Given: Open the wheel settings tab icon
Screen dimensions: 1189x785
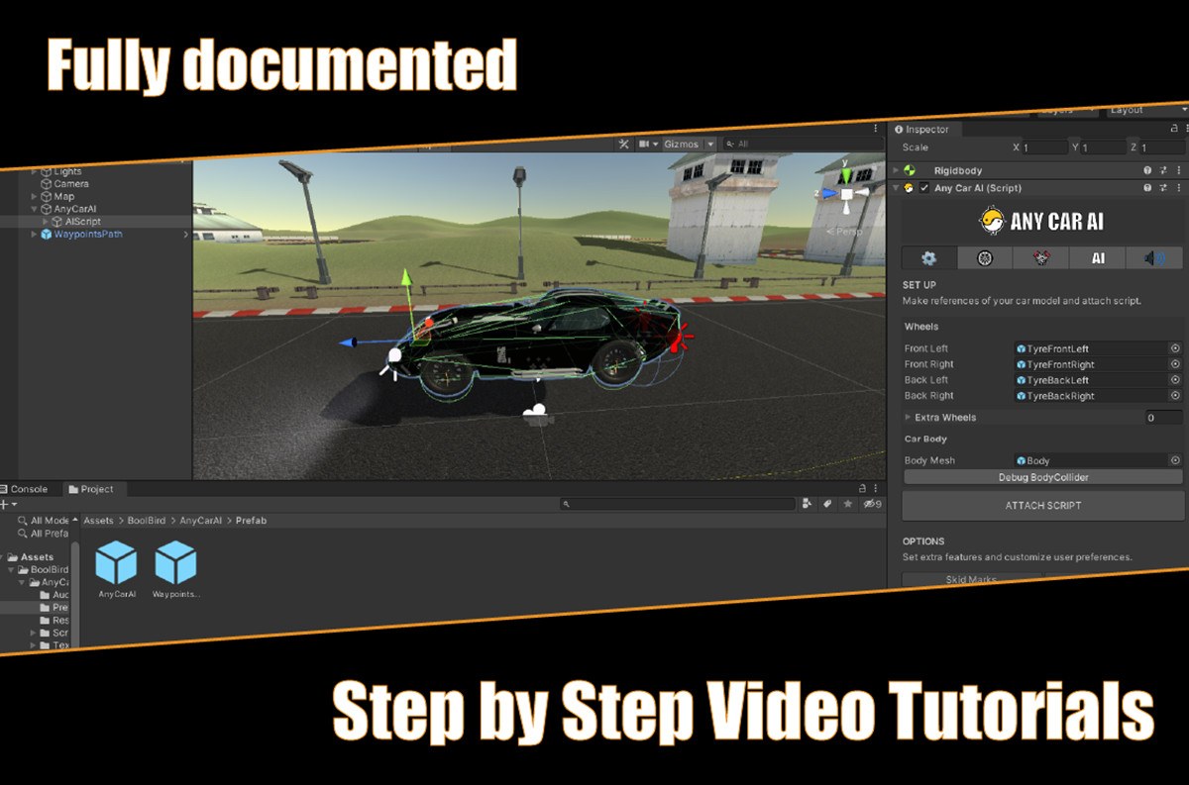Looking at the screenshot, I should point(985,257).
